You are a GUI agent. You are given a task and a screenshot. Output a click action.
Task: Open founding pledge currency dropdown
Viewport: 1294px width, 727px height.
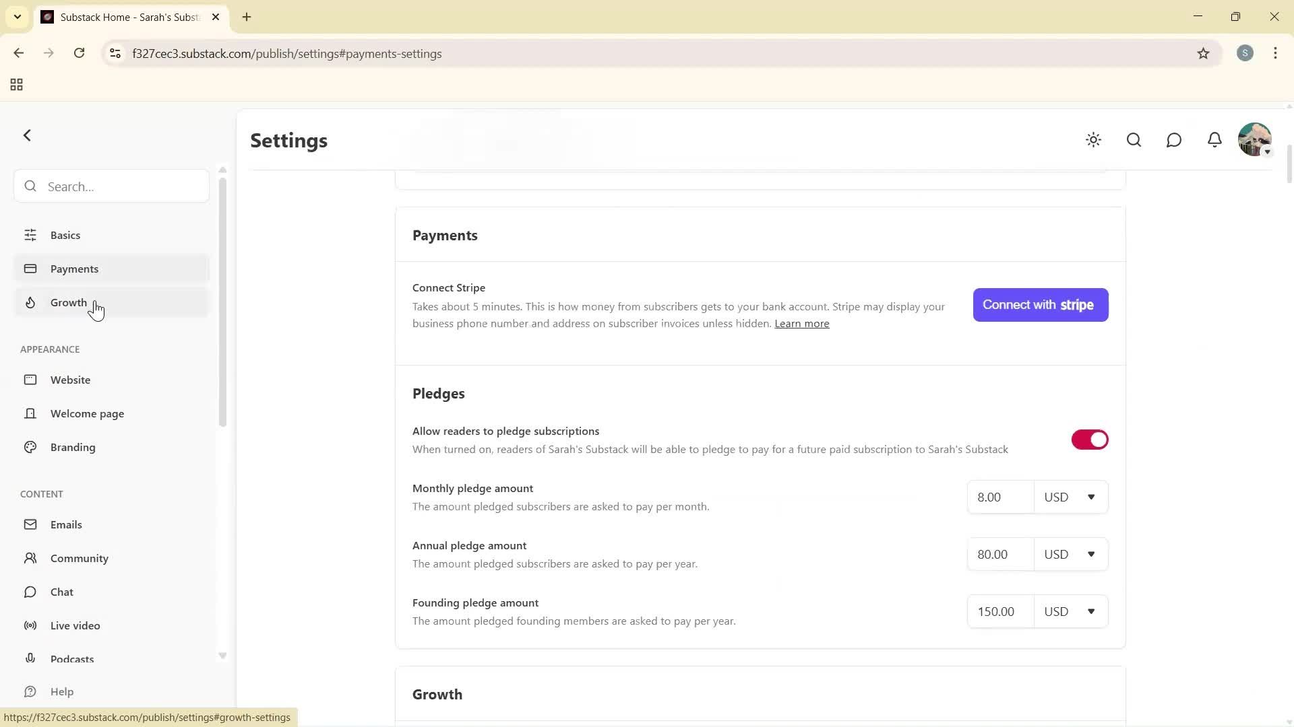point(1071,611)
